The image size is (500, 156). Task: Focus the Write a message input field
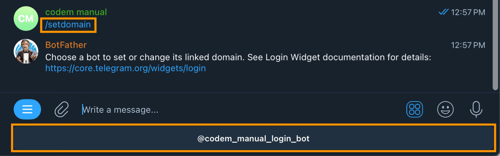click(x=239, y=110)
